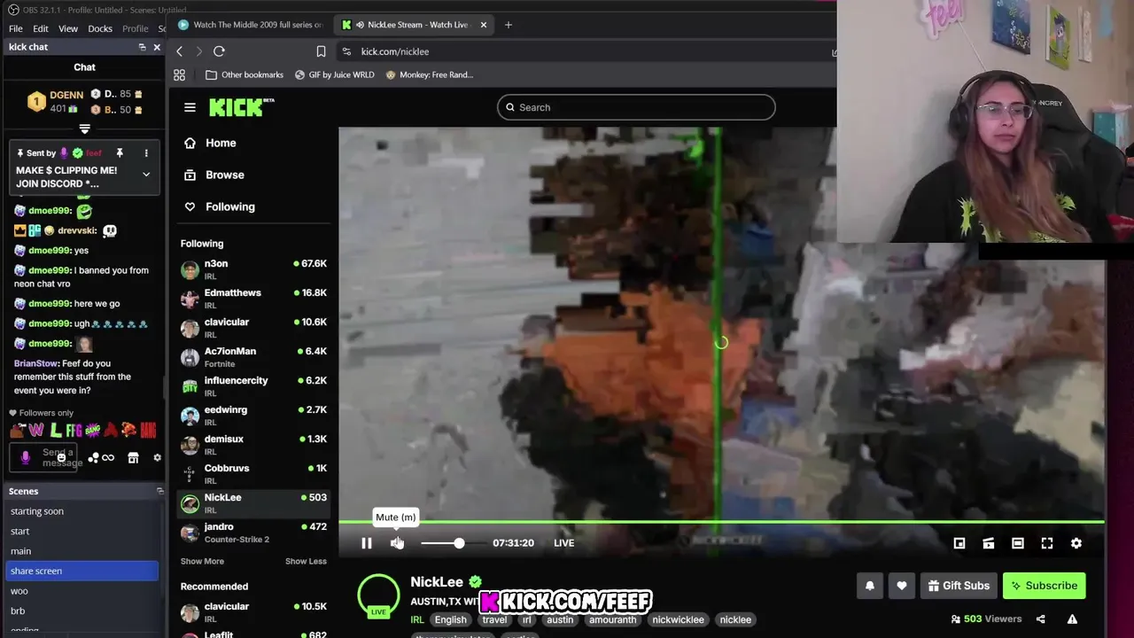Screen dimensions: 1134x638
Task: Open demisux channel in the sidebar
Action: click(x=253, y=445)
